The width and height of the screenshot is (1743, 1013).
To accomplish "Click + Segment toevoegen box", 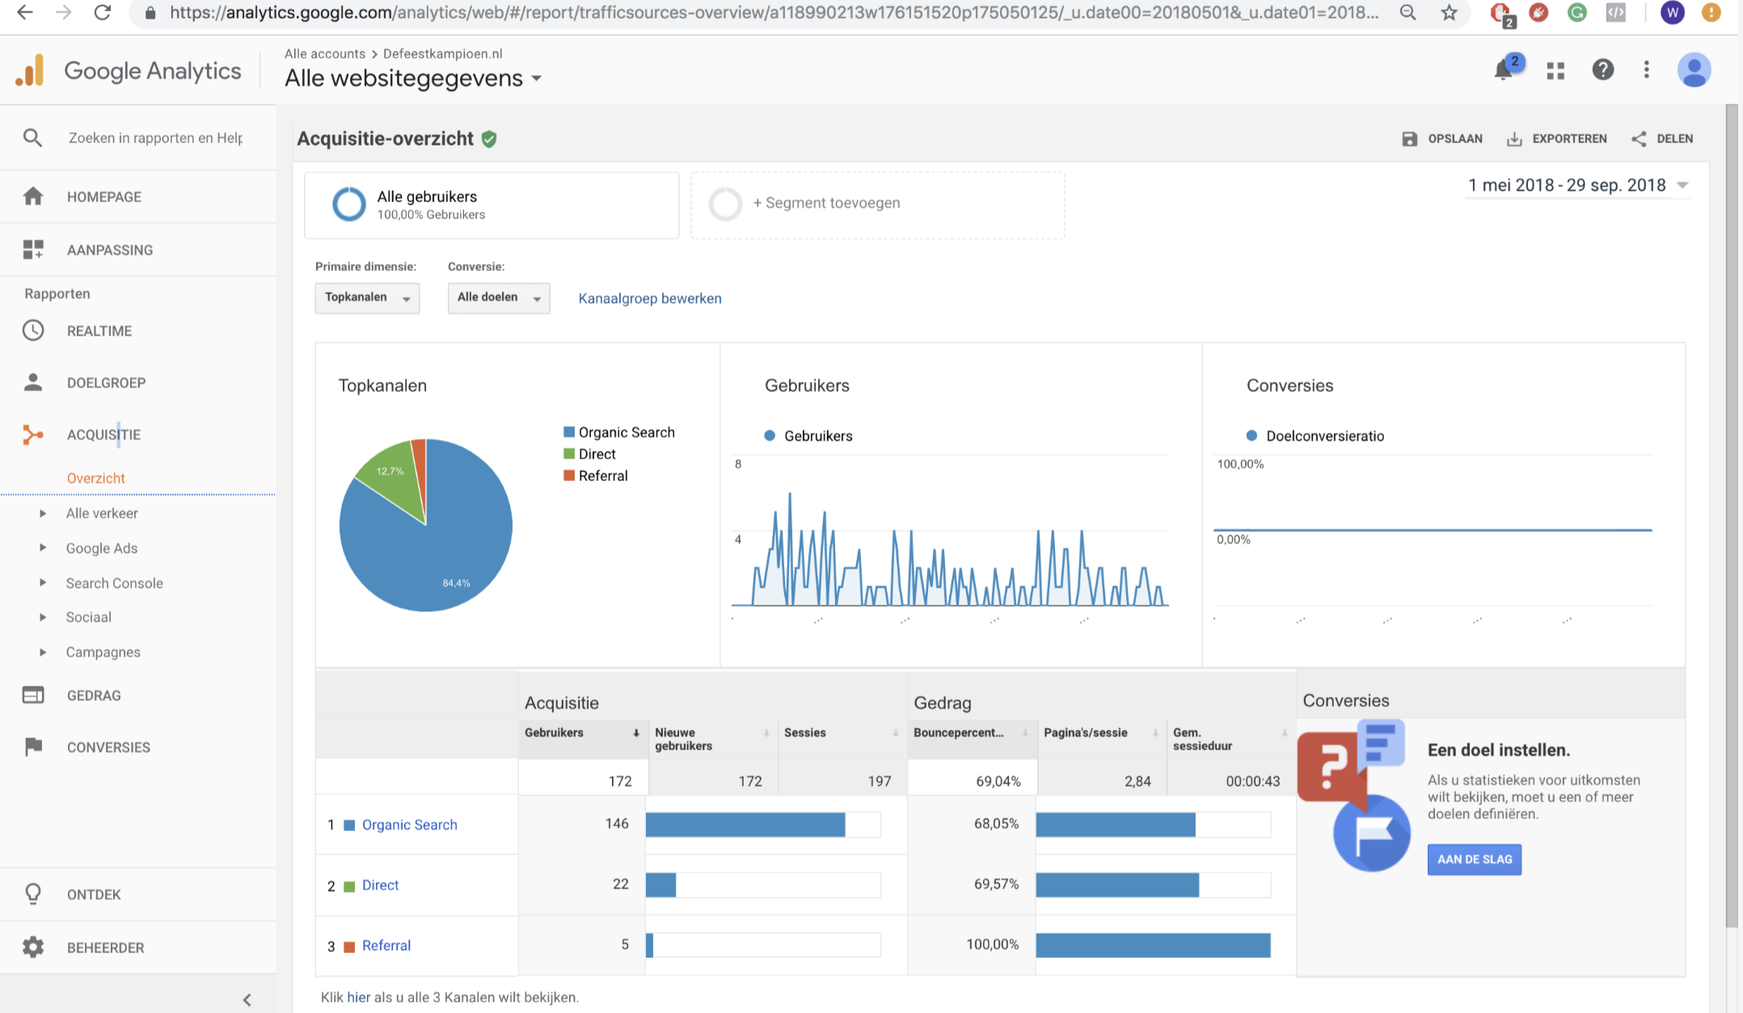I will (x=877, y=205).
